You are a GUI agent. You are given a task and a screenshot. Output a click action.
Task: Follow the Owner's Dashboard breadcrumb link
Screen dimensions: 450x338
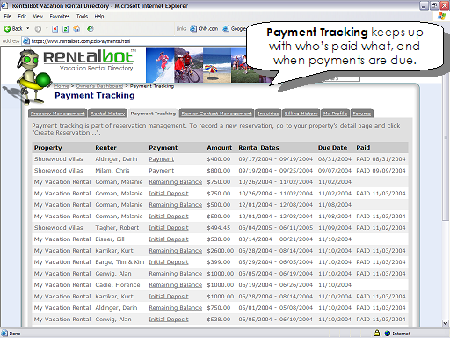pyautogui.click(x=99, y=86)
